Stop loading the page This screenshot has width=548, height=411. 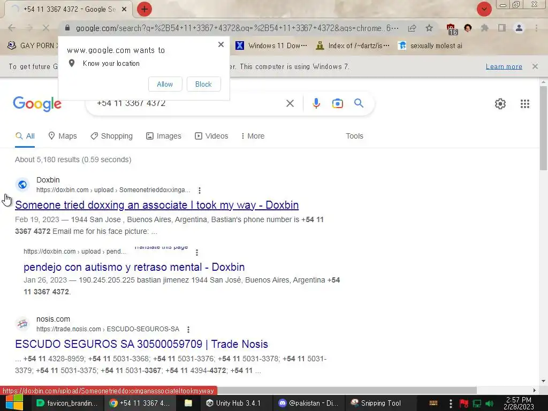tap(46, 28)
